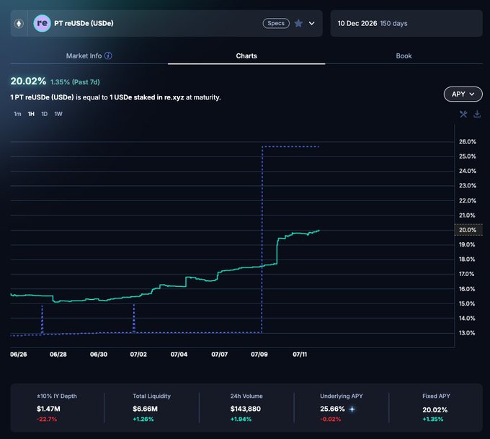Select the 1m chart interval

click(17, 114)
